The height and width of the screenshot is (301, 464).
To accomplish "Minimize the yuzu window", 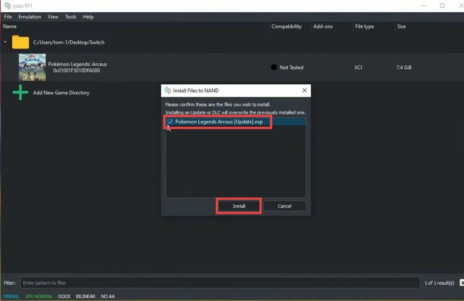I will point(423,5).
